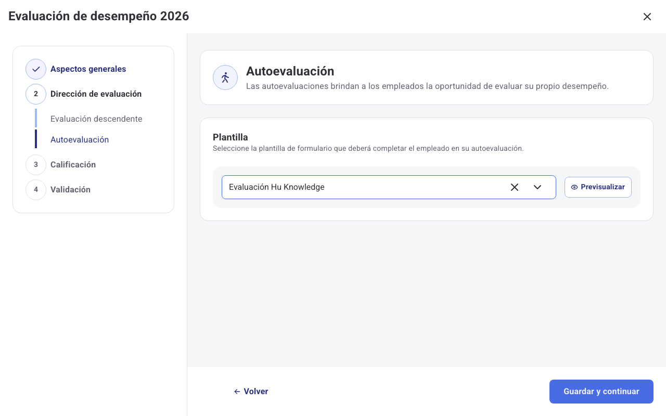Go to the Calificación step
Viewport: 666px width, 416px height.
(x=73, y=165)
